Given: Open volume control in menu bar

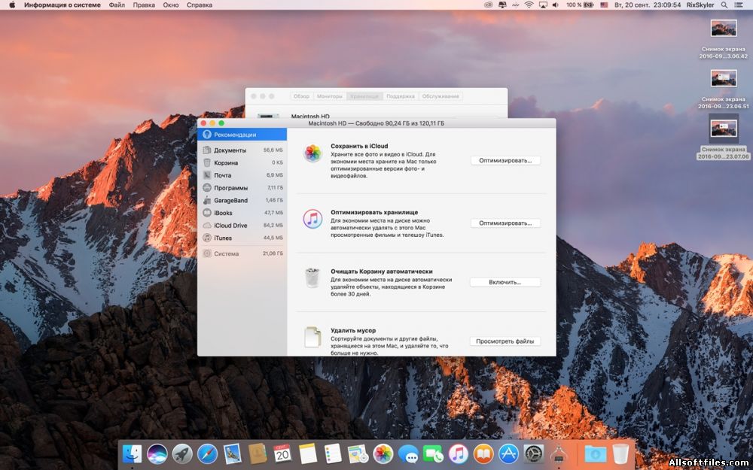Looking at the screenshot, I should pyautogui.click(x=556, y=5).
